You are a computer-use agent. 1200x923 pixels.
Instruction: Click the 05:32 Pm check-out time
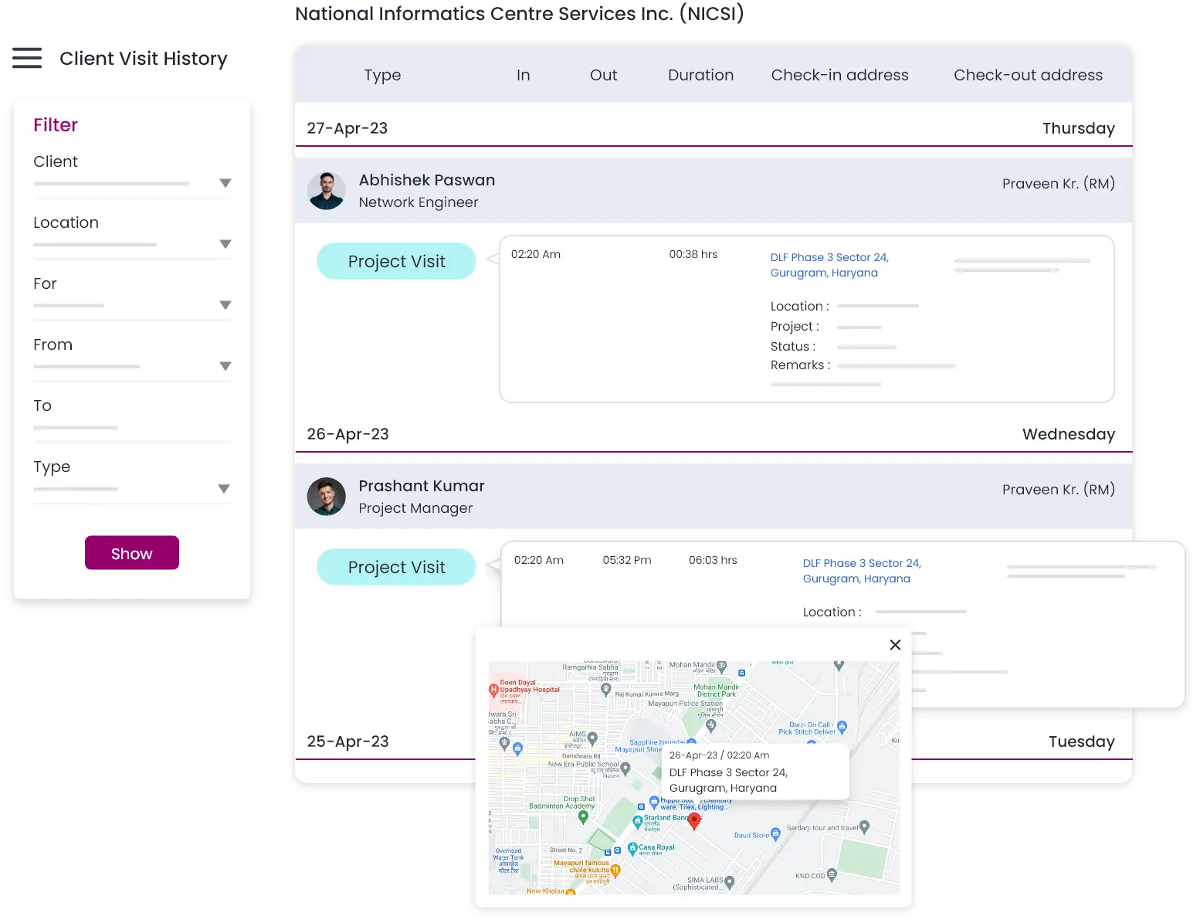tap(627, 560)
